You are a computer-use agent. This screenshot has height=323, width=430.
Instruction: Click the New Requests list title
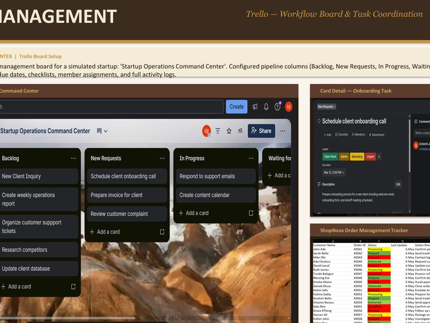(x=106, y=158)
